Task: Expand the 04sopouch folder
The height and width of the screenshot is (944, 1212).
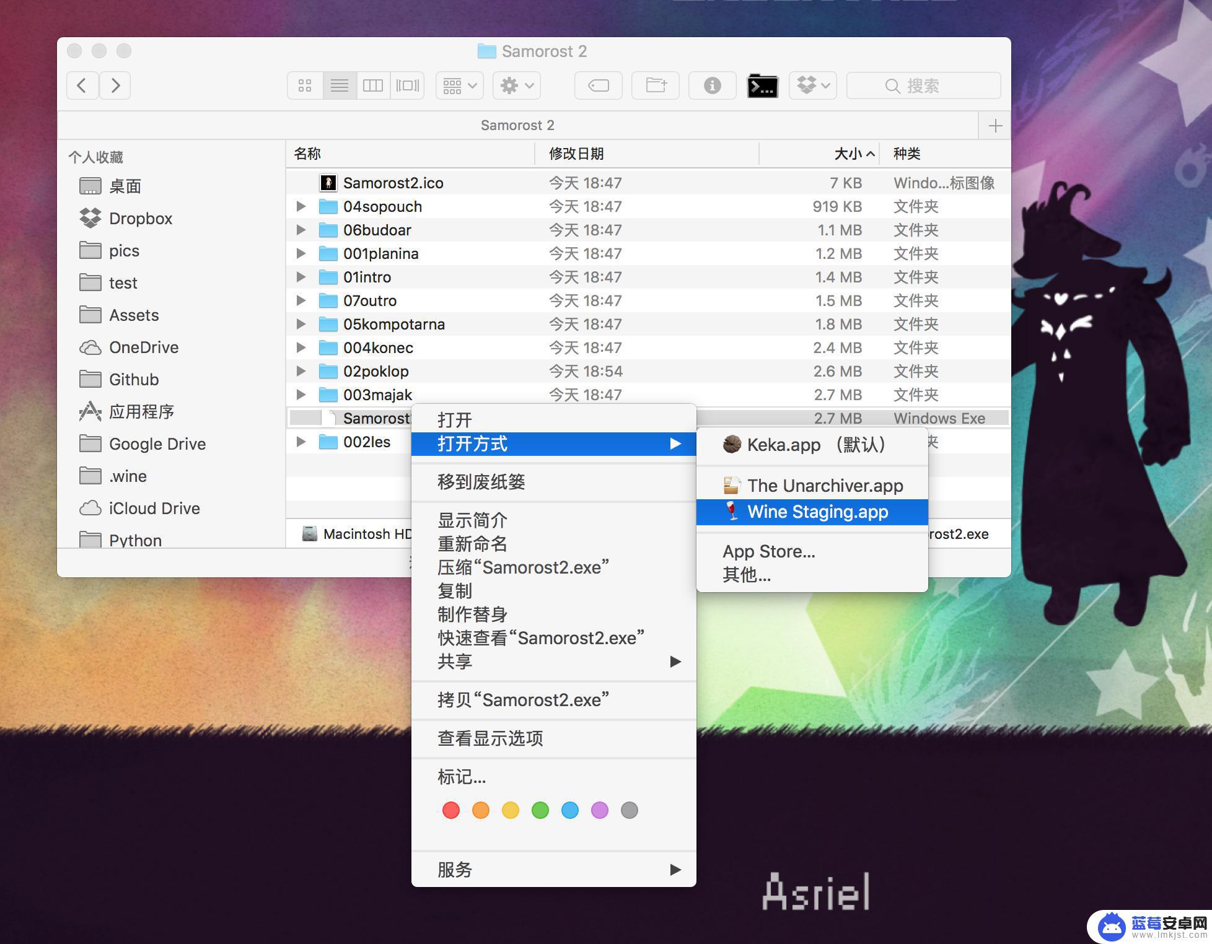Action: 301,206
